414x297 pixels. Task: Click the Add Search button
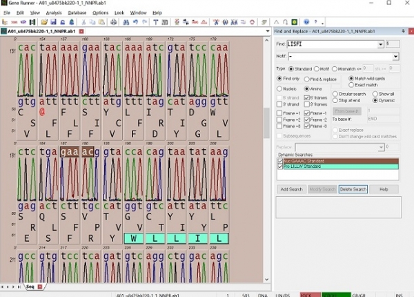(291, 189)
